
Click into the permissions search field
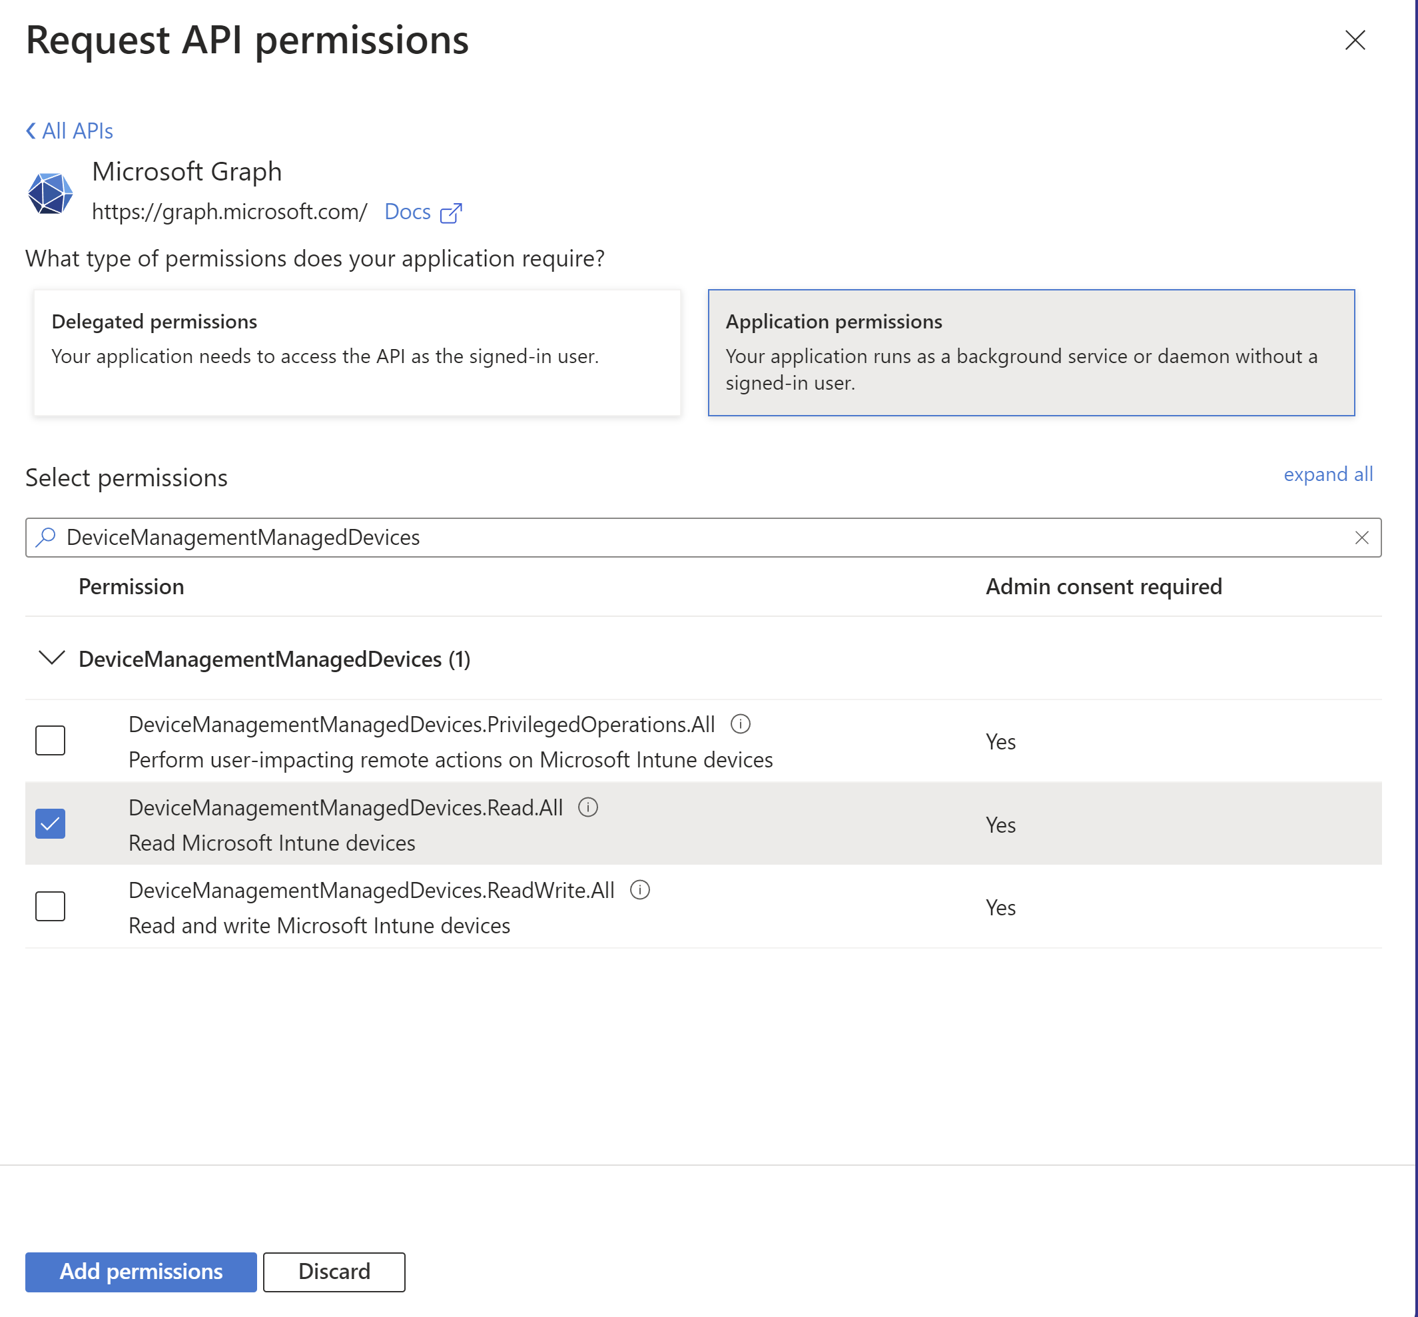(698, 538)
